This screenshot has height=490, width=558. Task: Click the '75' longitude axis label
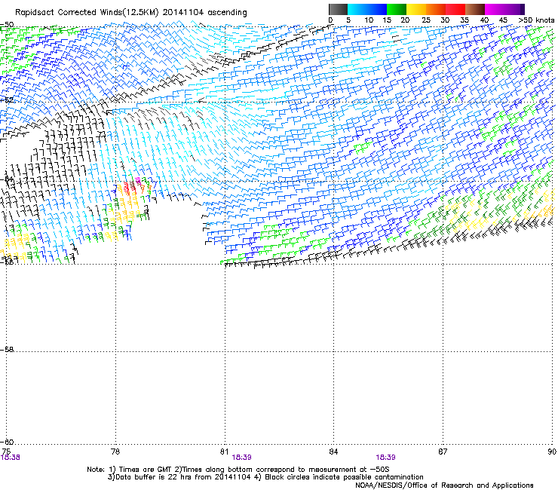click(6, 452)
